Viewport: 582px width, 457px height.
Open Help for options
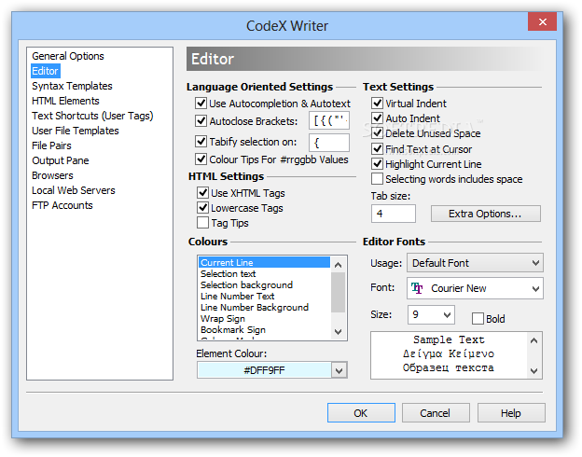point(511,413)
